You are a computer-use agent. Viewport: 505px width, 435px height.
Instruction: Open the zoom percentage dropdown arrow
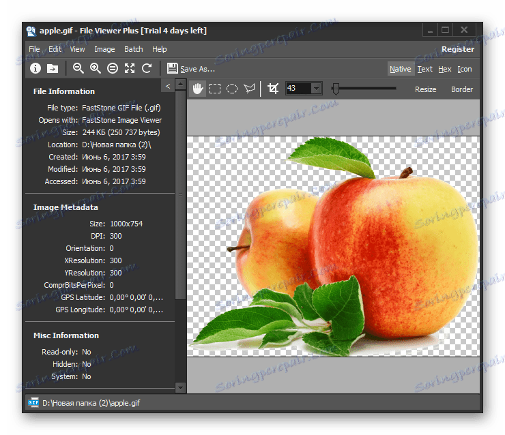click(x=316, y=88)
